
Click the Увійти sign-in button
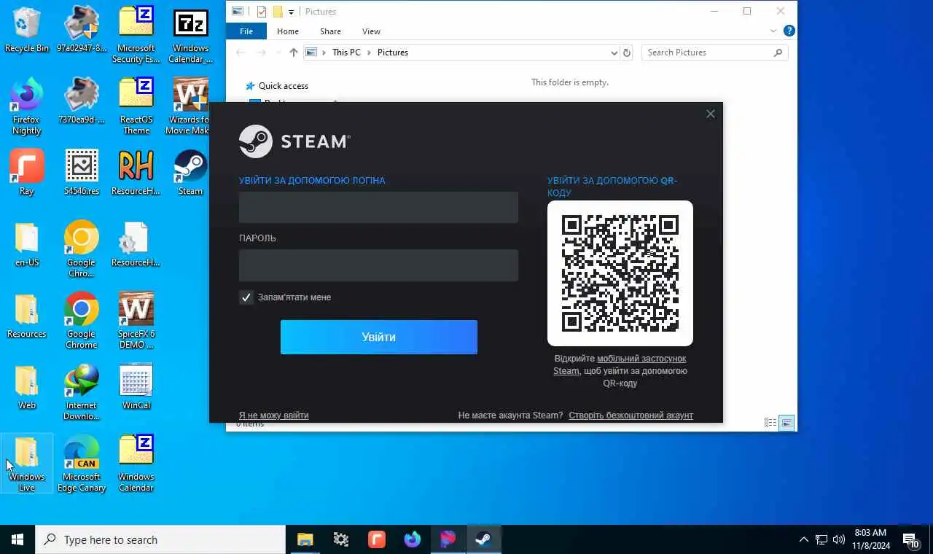click(x=379, y=337)
